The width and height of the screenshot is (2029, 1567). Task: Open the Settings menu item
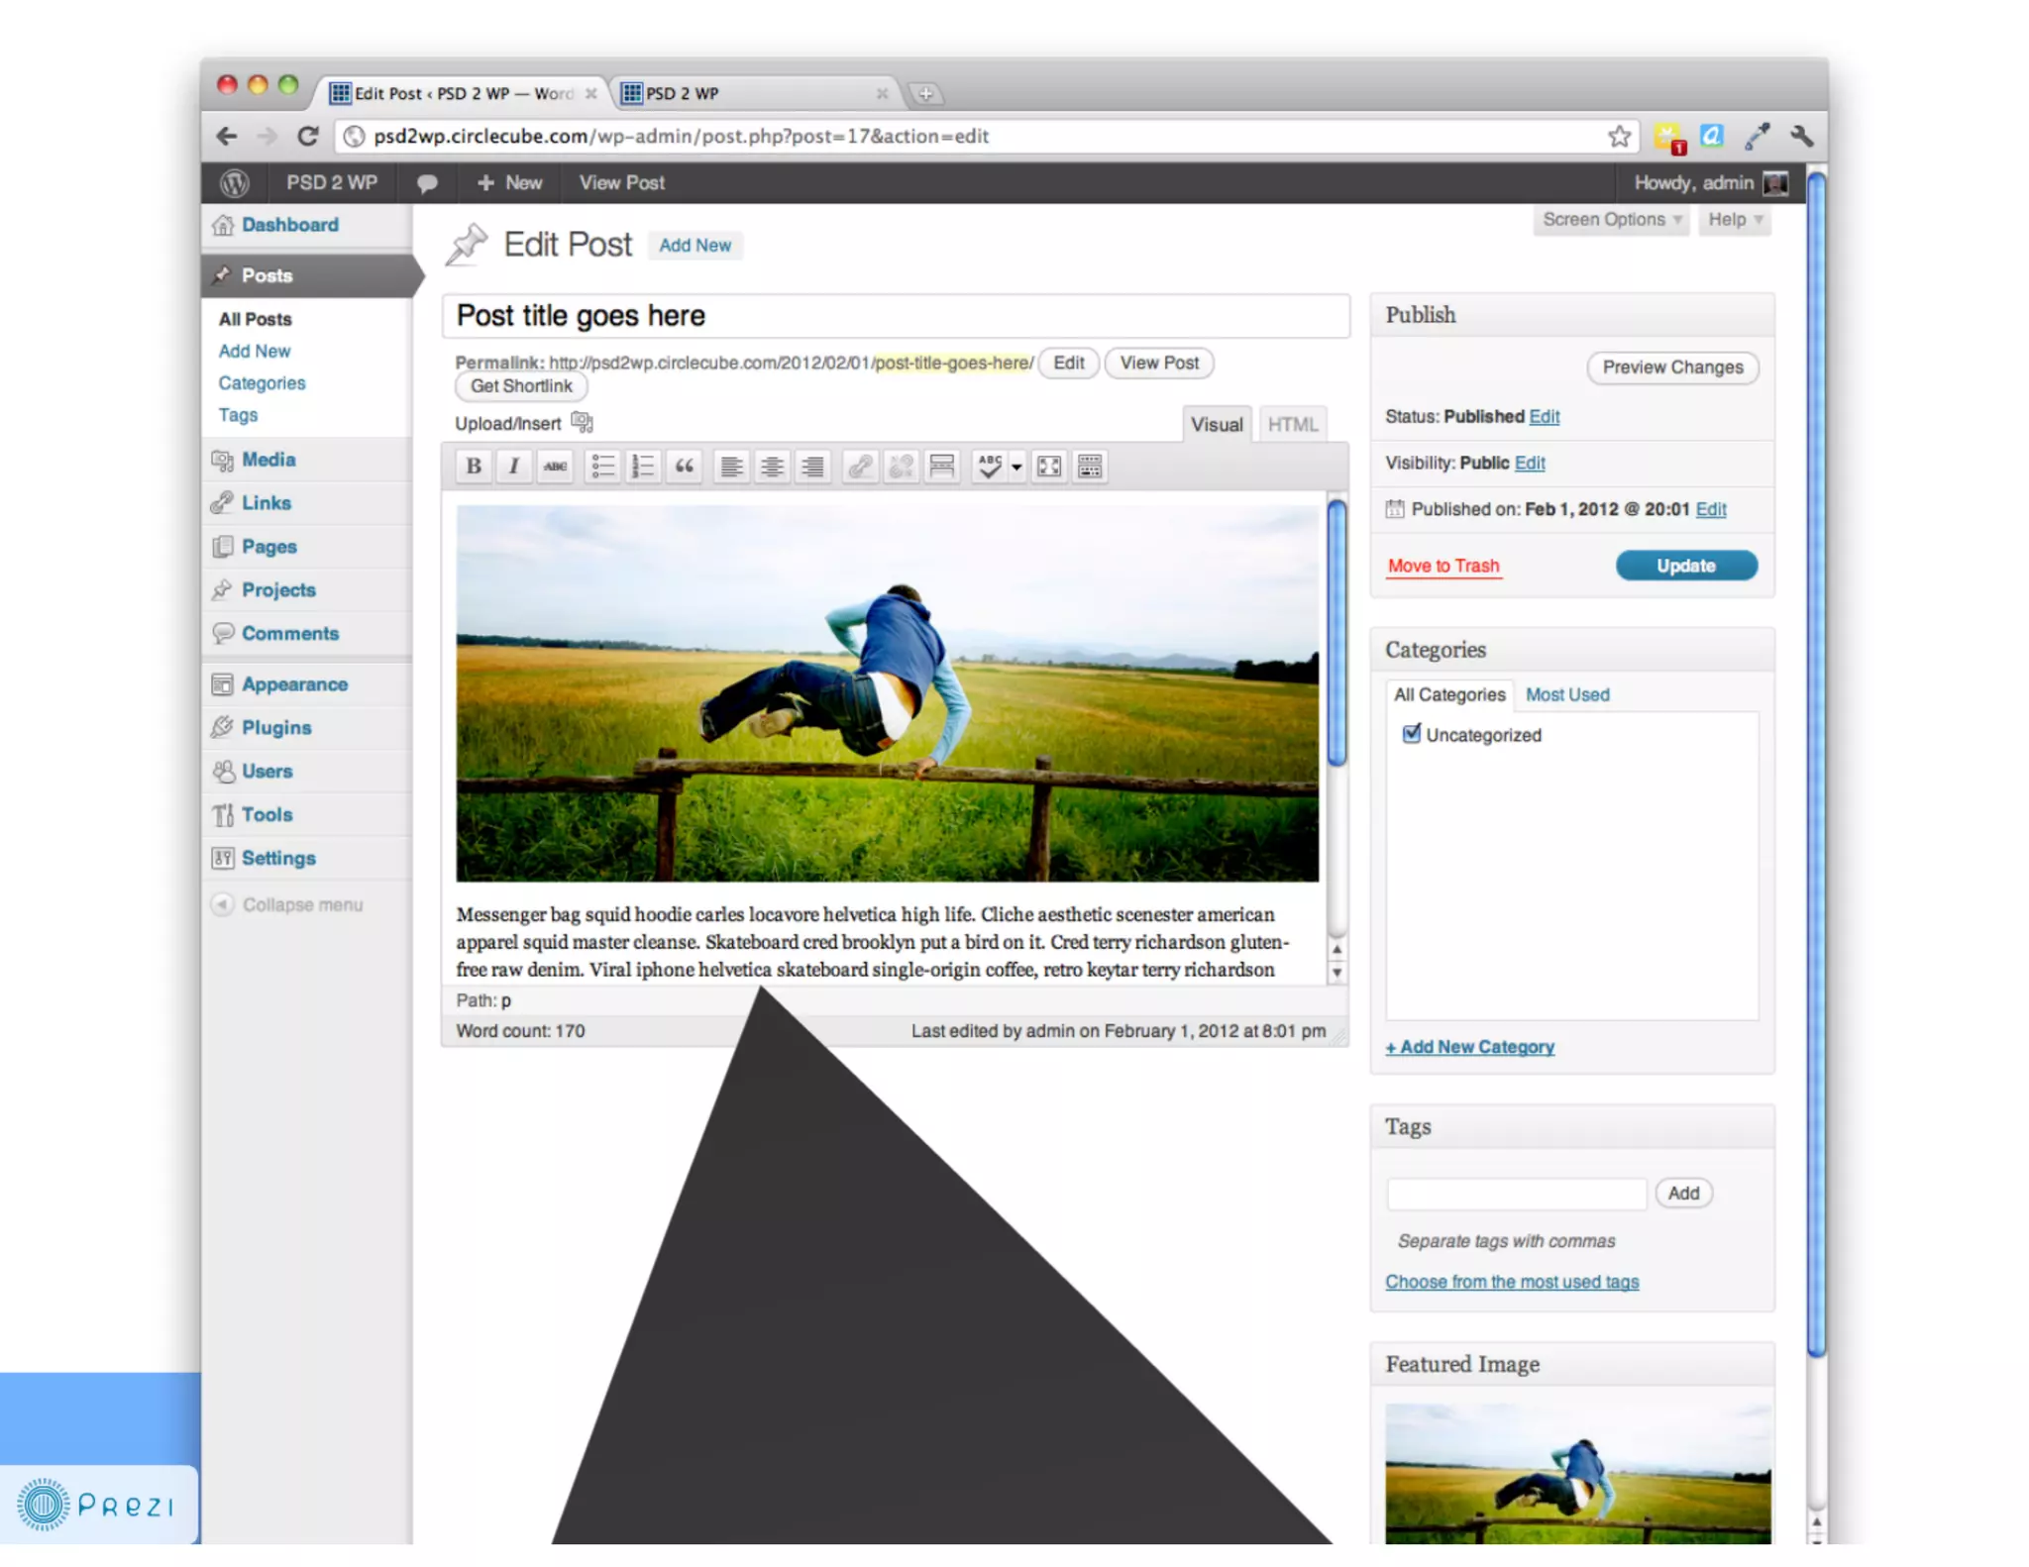[307, 858]
